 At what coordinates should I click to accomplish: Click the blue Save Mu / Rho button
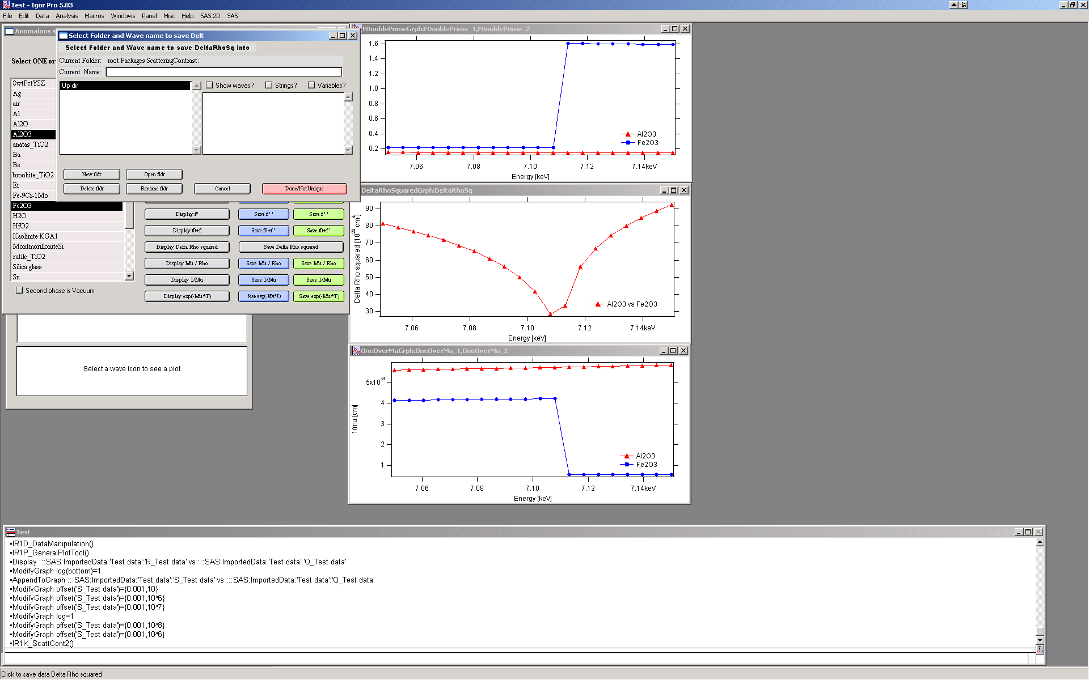click(x=264, y=263)
